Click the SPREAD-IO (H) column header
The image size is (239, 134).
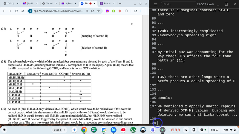81,74
